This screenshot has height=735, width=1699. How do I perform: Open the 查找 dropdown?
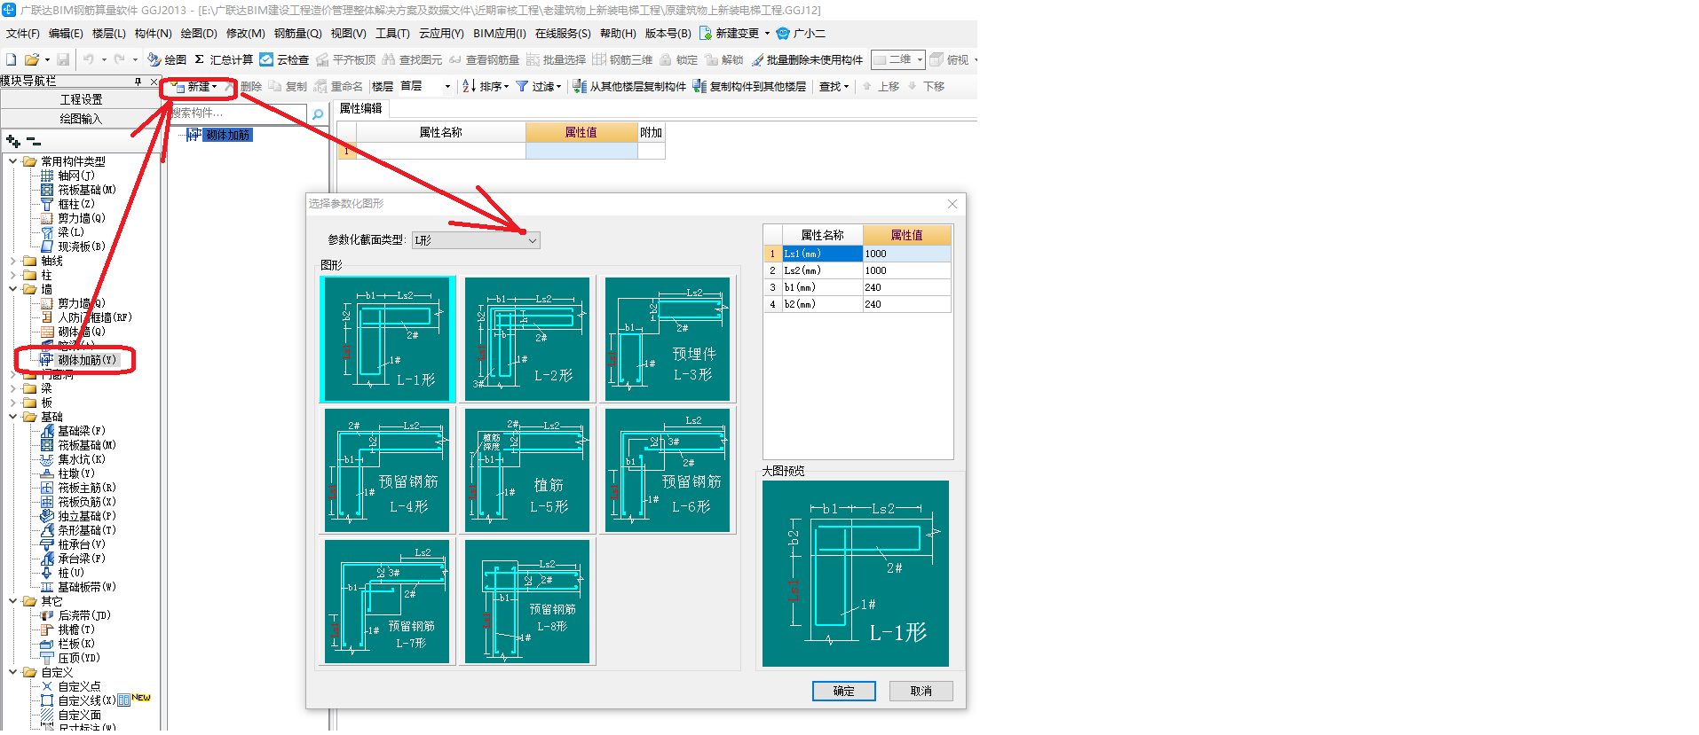click(x=834, y=86)
